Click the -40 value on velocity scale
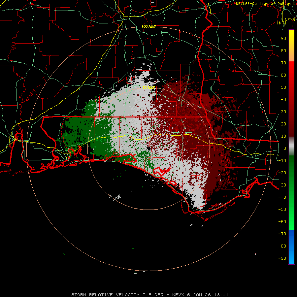297x297 pixels. pos(282,197)
